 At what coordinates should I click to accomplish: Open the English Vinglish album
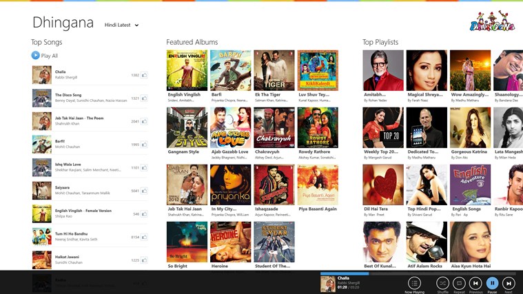click(187, 70)
